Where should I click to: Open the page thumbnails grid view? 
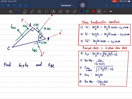(9, 5)
